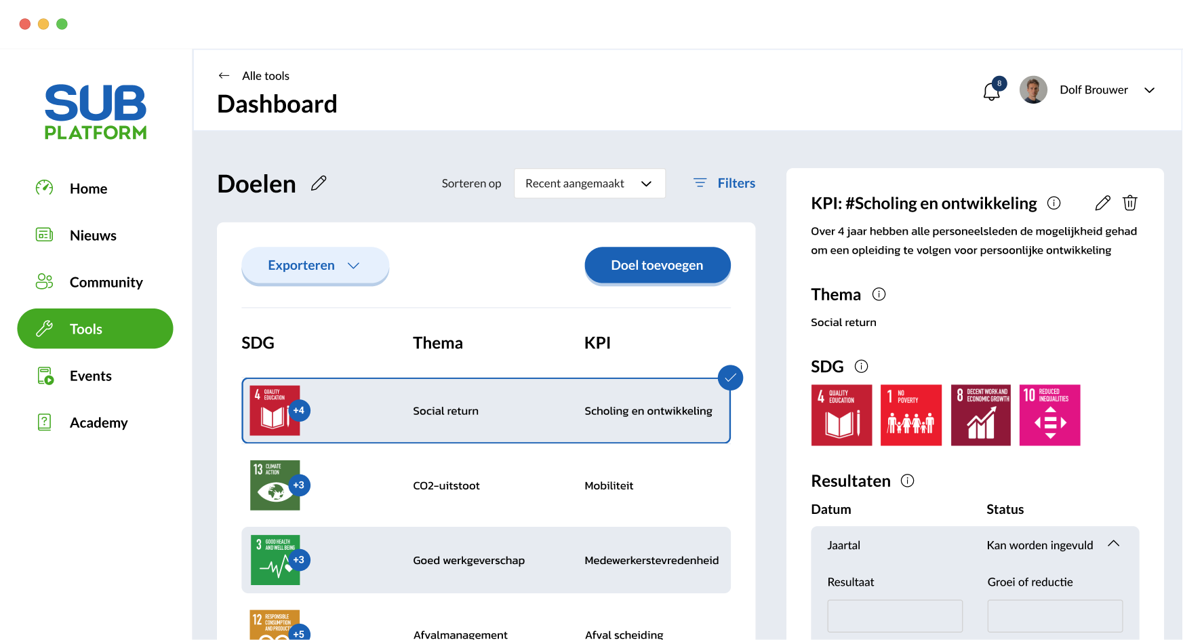This screenshot has width=1183, height=640.
Task: Delete the KPI with trash icon
Action: click(1129, 203)
